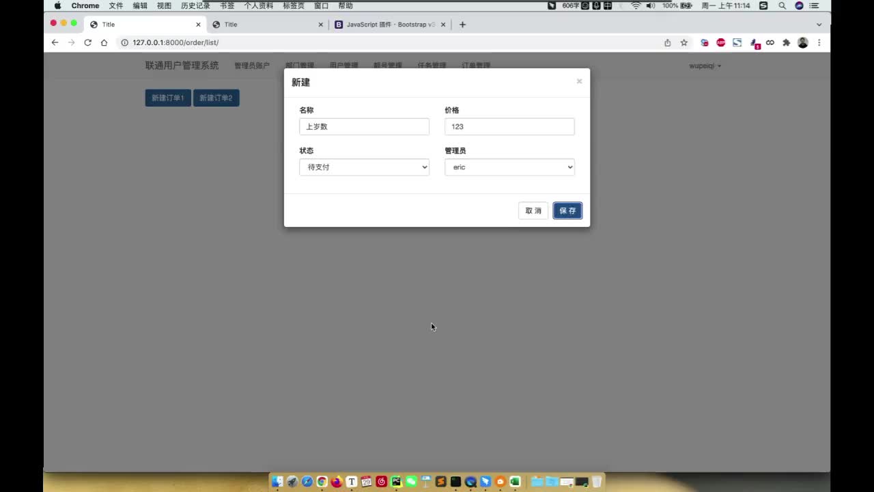Open the Trash in the Dock

click(x=597, y=482)
